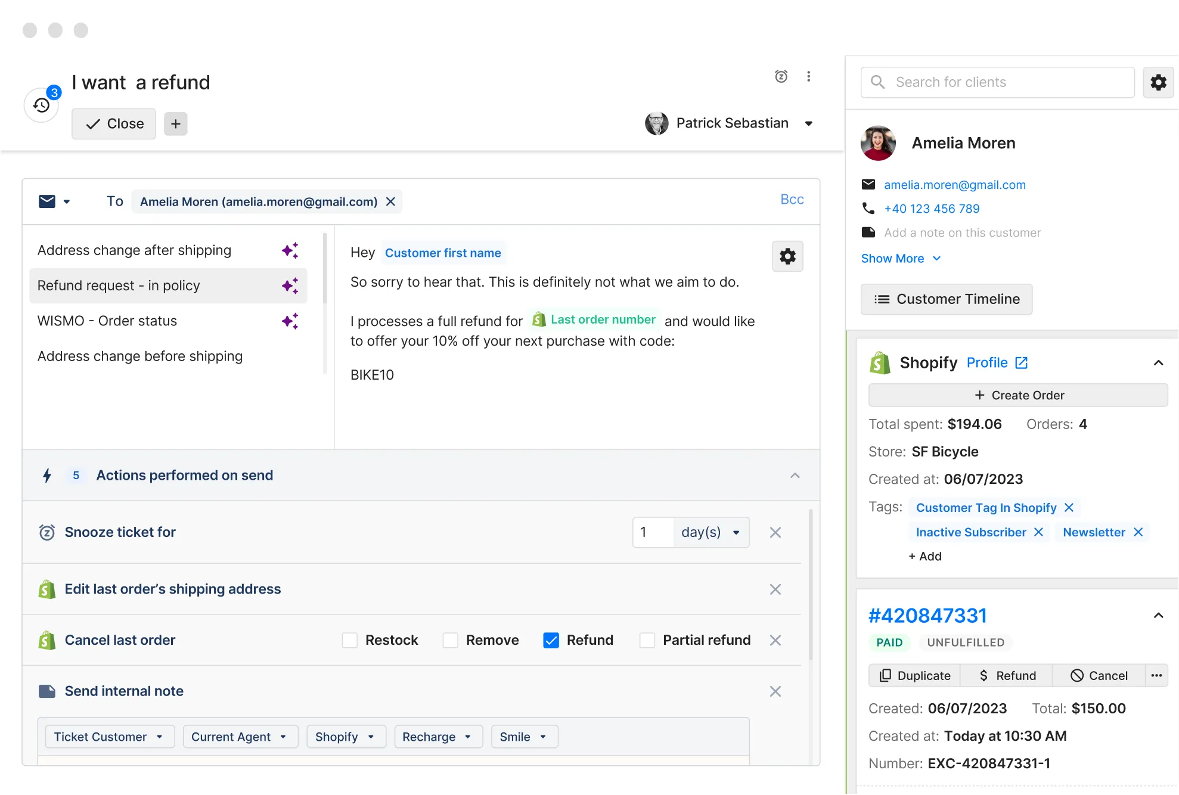Image resolution: width=1179 pixels, height=795 pixels.
Task: Click more options on order #420847331
Action: pos(1156,675)
